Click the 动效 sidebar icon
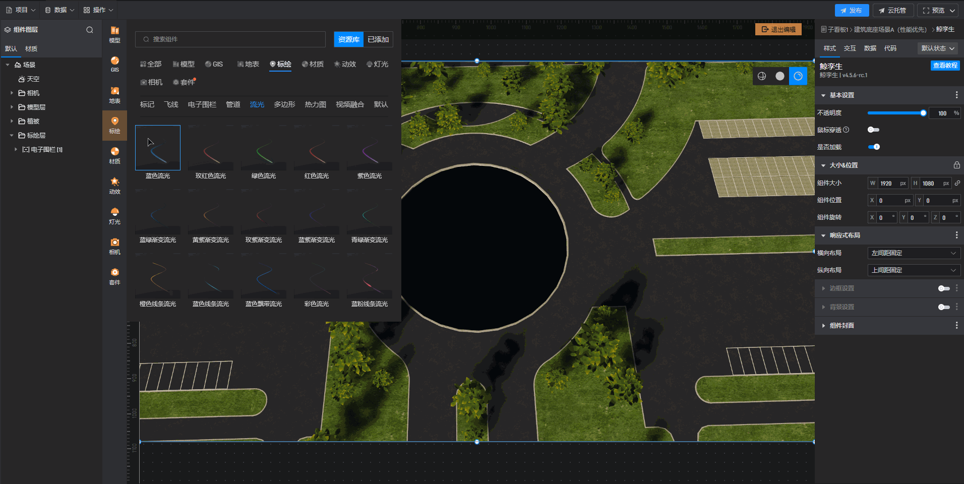The width and height of the screenshot is (964, 484). point(114,185)
